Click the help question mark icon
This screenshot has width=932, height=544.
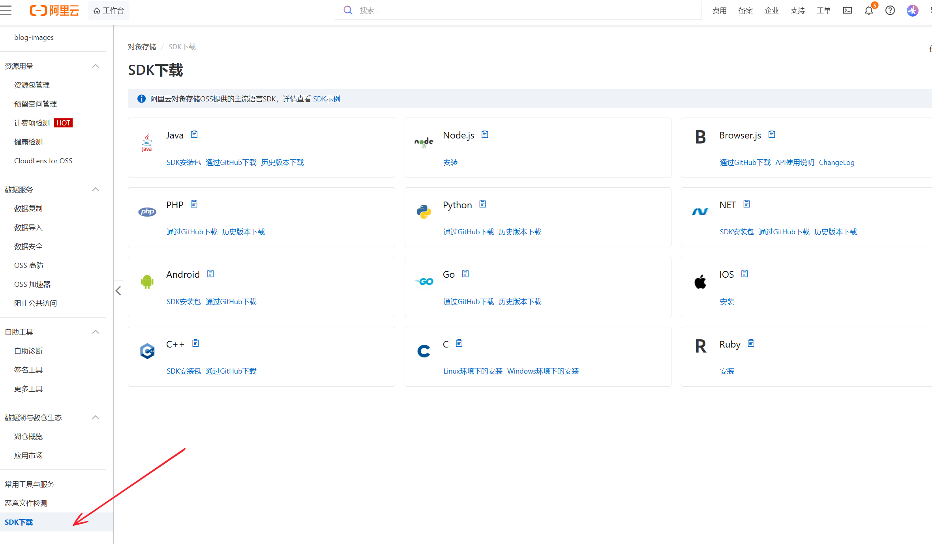[890, 11]
